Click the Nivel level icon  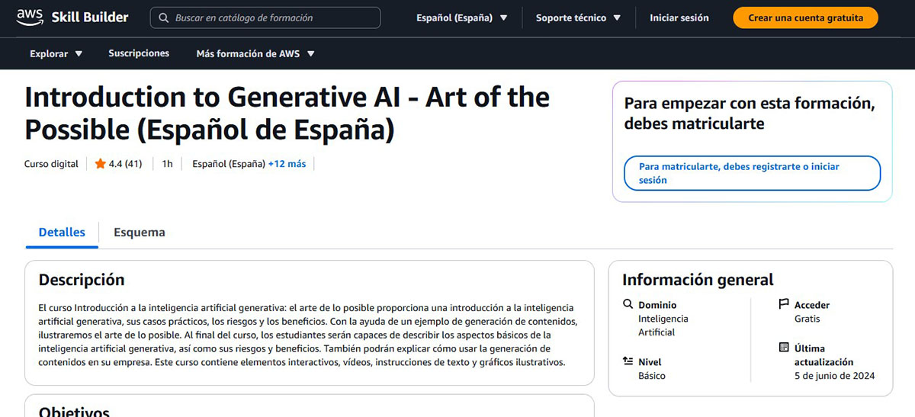(628, 361)
